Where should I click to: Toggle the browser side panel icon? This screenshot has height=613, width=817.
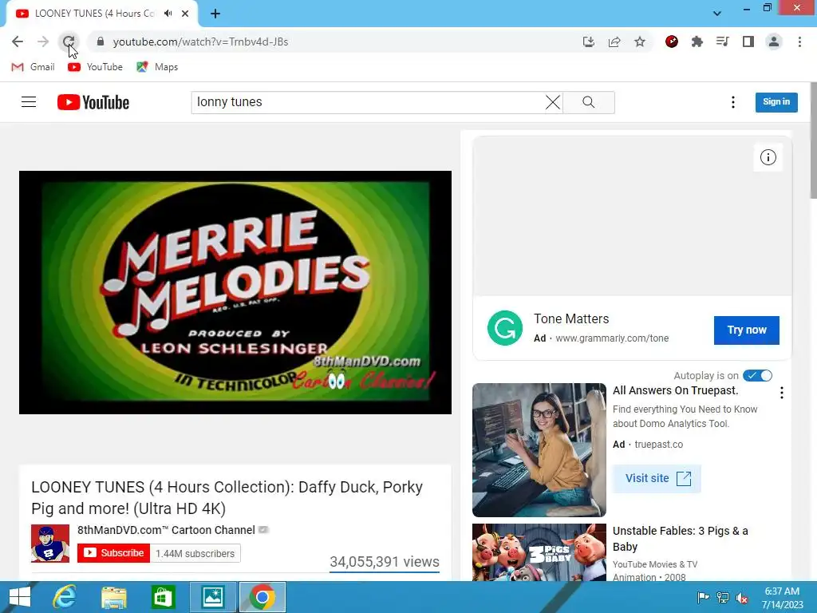[x=748, y=42]
